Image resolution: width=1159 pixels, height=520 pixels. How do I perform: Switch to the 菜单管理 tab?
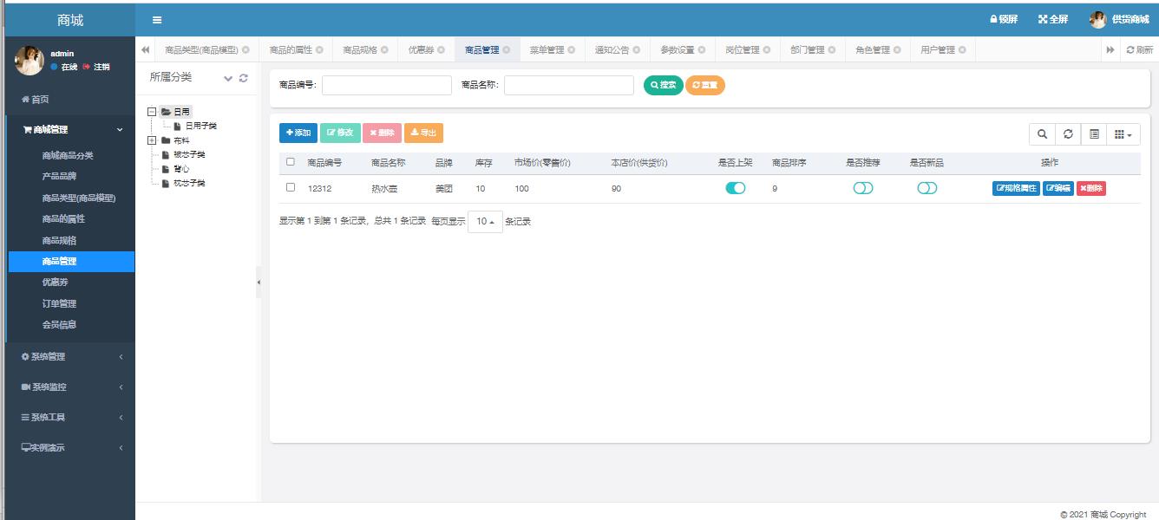[547, 50]
